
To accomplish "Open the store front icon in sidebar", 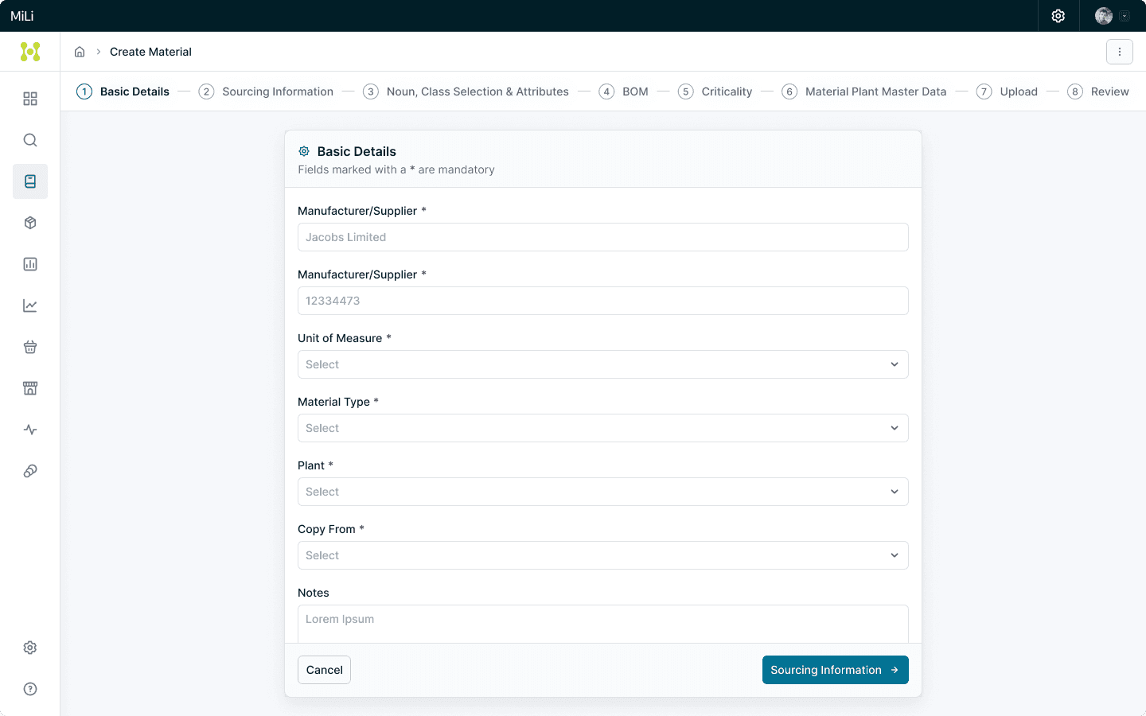I will (30, 388).
